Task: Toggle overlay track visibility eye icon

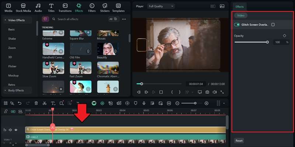Action: click(x=16, y=130)
